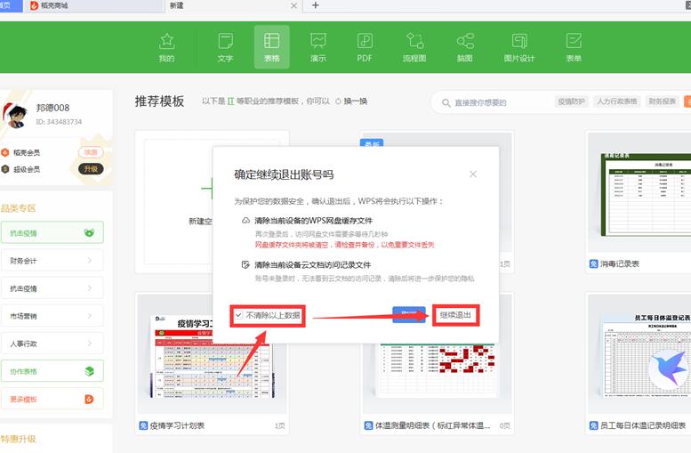The image size is (691, 453).
Task: Click the 财务报表 search tag
Action: (x=662, y=101)
